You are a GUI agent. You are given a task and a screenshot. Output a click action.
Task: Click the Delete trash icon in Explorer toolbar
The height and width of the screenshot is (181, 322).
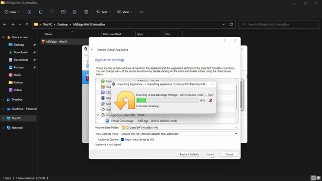pos(86,12)
